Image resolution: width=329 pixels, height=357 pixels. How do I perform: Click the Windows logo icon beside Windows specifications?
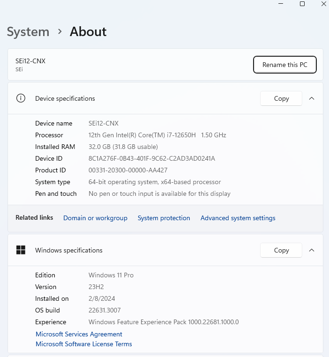pos(21,250)
